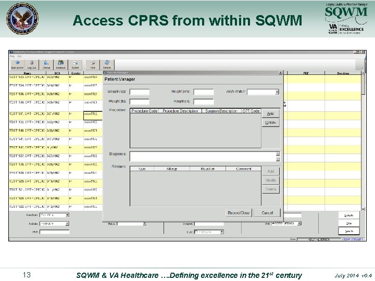Focus the Height (cm) input field

204,92
